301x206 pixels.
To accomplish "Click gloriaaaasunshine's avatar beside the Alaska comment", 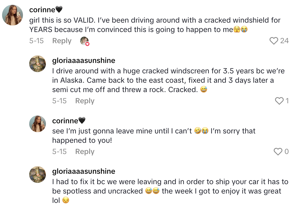I will point(38,64).
